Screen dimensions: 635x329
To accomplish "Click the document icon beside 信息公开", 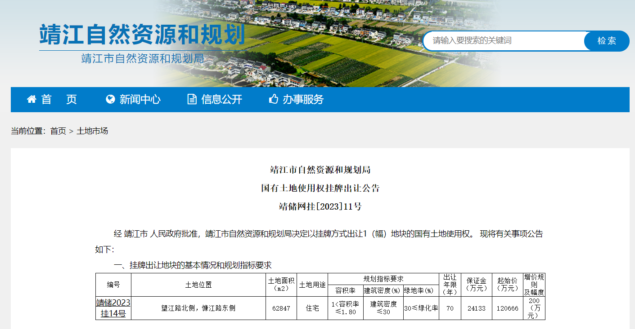I will (192, 99).
